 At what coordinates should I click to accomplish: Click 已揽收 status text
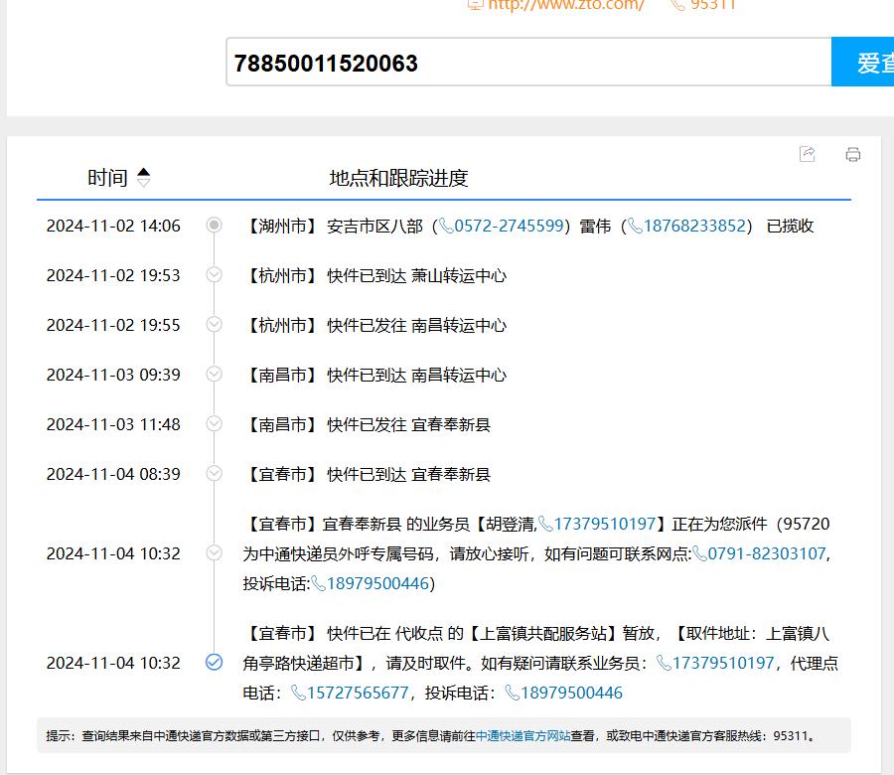tap(790, 226)
